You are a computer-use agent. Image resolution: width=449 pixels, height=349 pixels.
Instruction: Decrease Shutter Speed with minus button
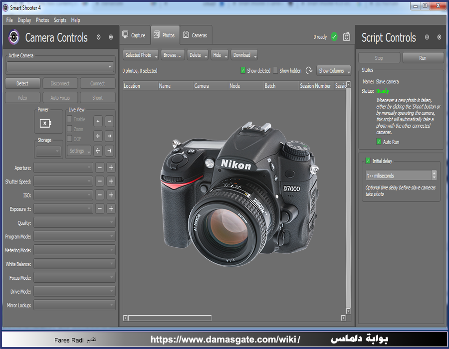click(100, 181)
